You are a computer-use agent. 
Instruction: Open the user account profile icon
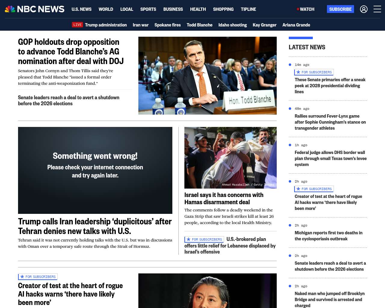[x=364, y=9]
